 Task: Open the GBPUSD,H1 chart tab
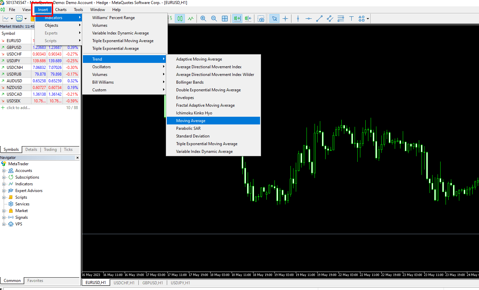pyautogui.click(x=153, y=283)
